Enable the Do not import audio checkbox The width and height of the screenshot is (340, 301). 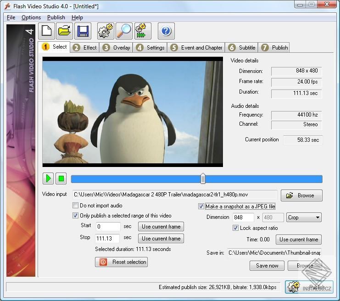[x=76, y=206]
